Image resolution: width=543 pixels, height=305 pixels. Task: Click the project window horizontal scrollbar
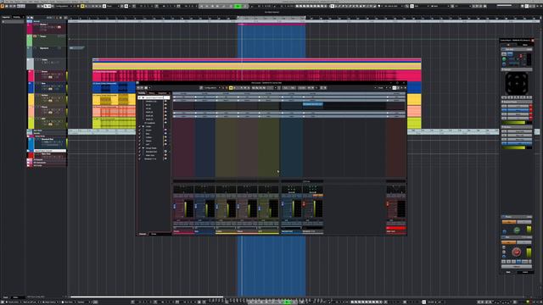(x=147, y=297)
